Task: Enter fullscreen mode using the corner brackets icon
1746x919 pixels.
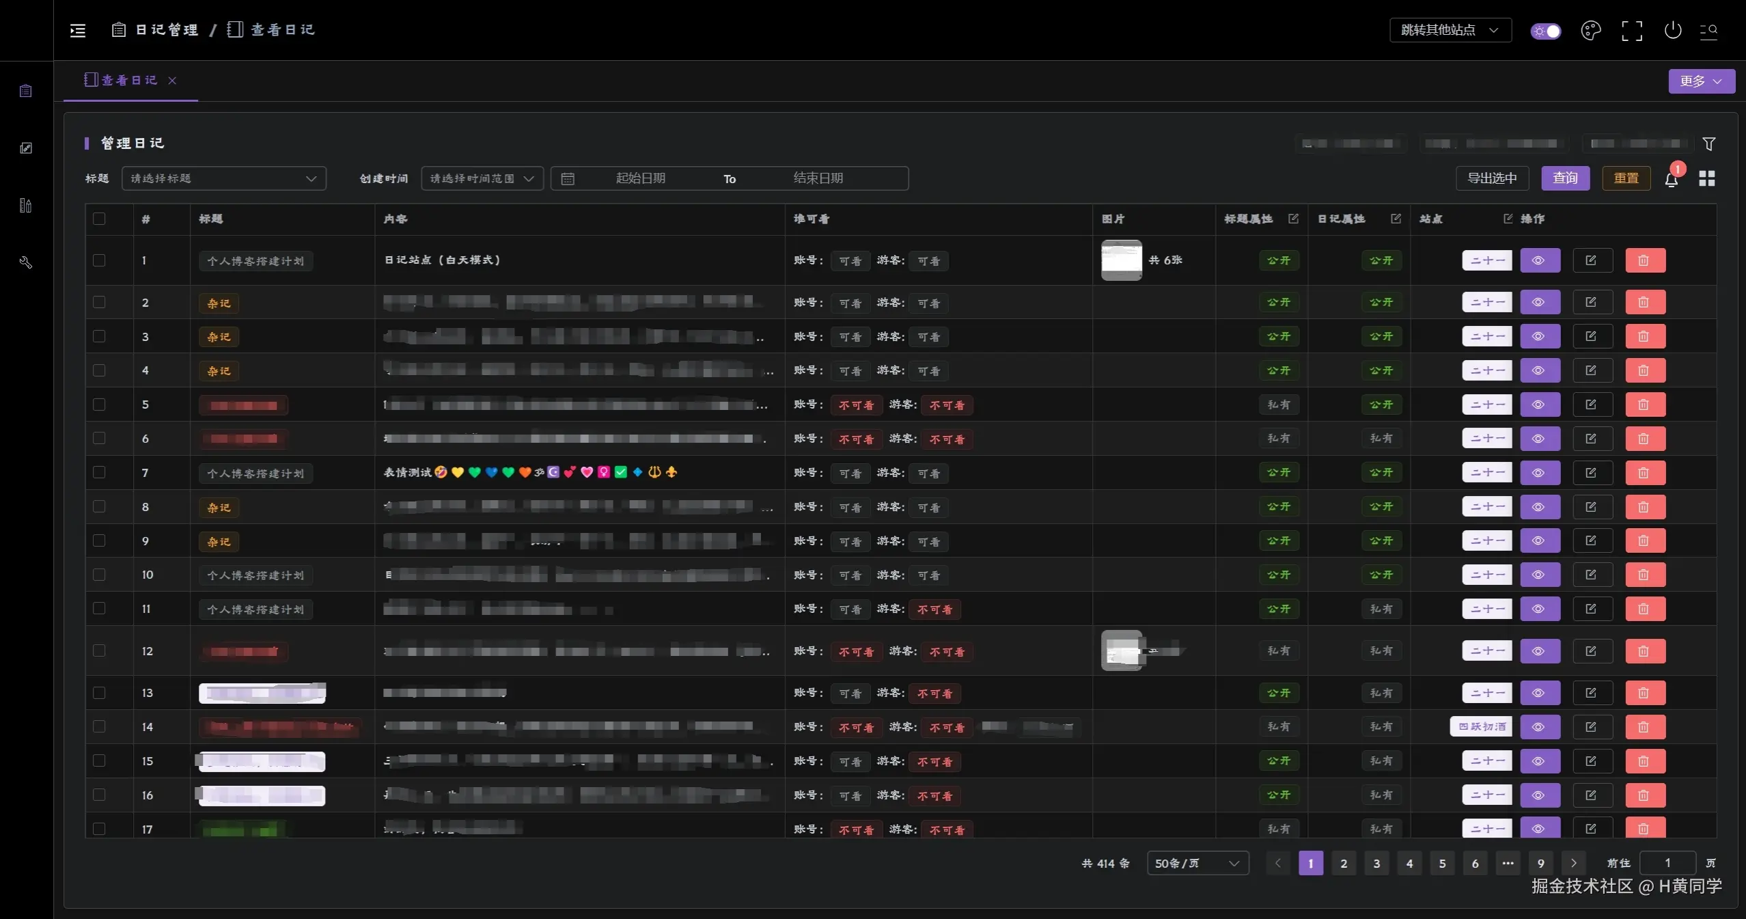Action: click(x=1632, y=31)
